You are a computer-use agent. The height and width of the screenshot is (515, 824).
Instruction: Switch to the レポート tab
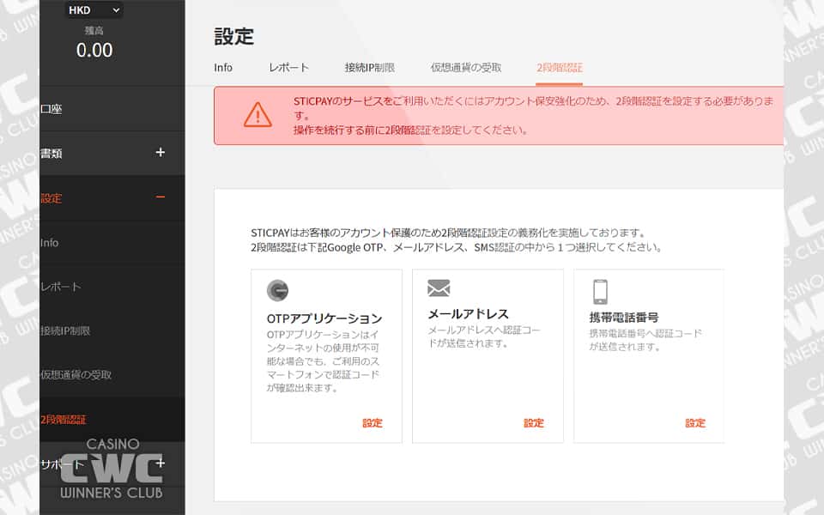(288, 68)
